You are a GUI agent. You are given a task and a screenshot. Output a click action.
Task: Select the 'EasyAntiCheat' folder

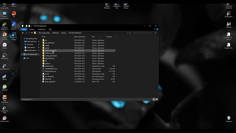(x=79, y=58)
